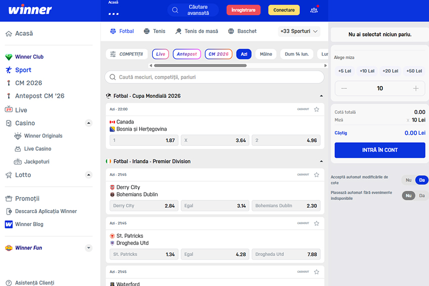
Task: Click the Live TV icon in sidebar
Action: [x=9, y=109]
